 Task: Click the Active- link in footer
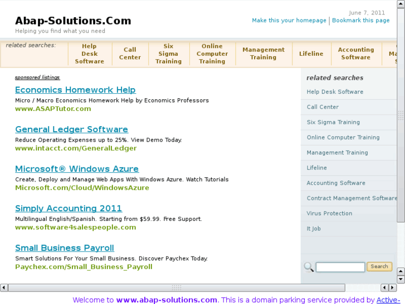click(388, 300)
